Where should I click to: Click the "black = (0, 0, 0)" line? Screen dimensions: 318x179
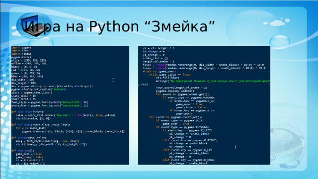pyautogui.click(x=24, y=67)
